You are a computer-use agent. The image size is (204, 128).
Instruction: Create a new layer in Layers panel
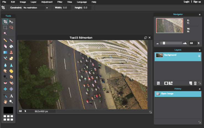point(191,83)
